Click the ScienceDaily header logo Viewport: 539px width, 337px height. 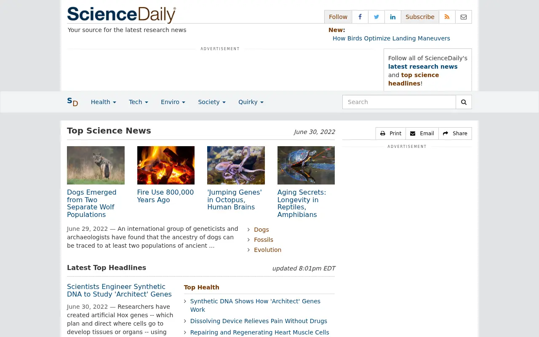[x=121, y=15]
